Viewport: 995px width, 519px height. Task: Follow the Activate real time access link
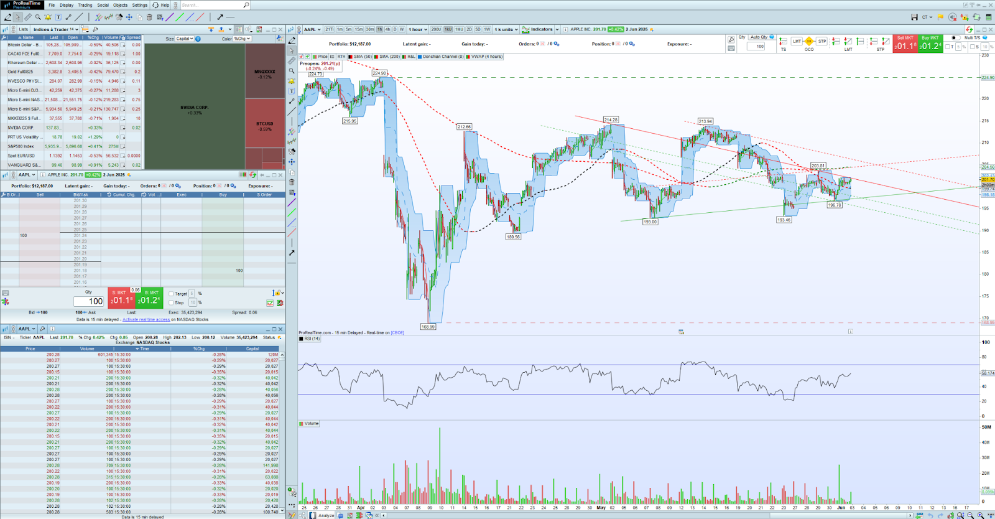(x=146, y=319)
